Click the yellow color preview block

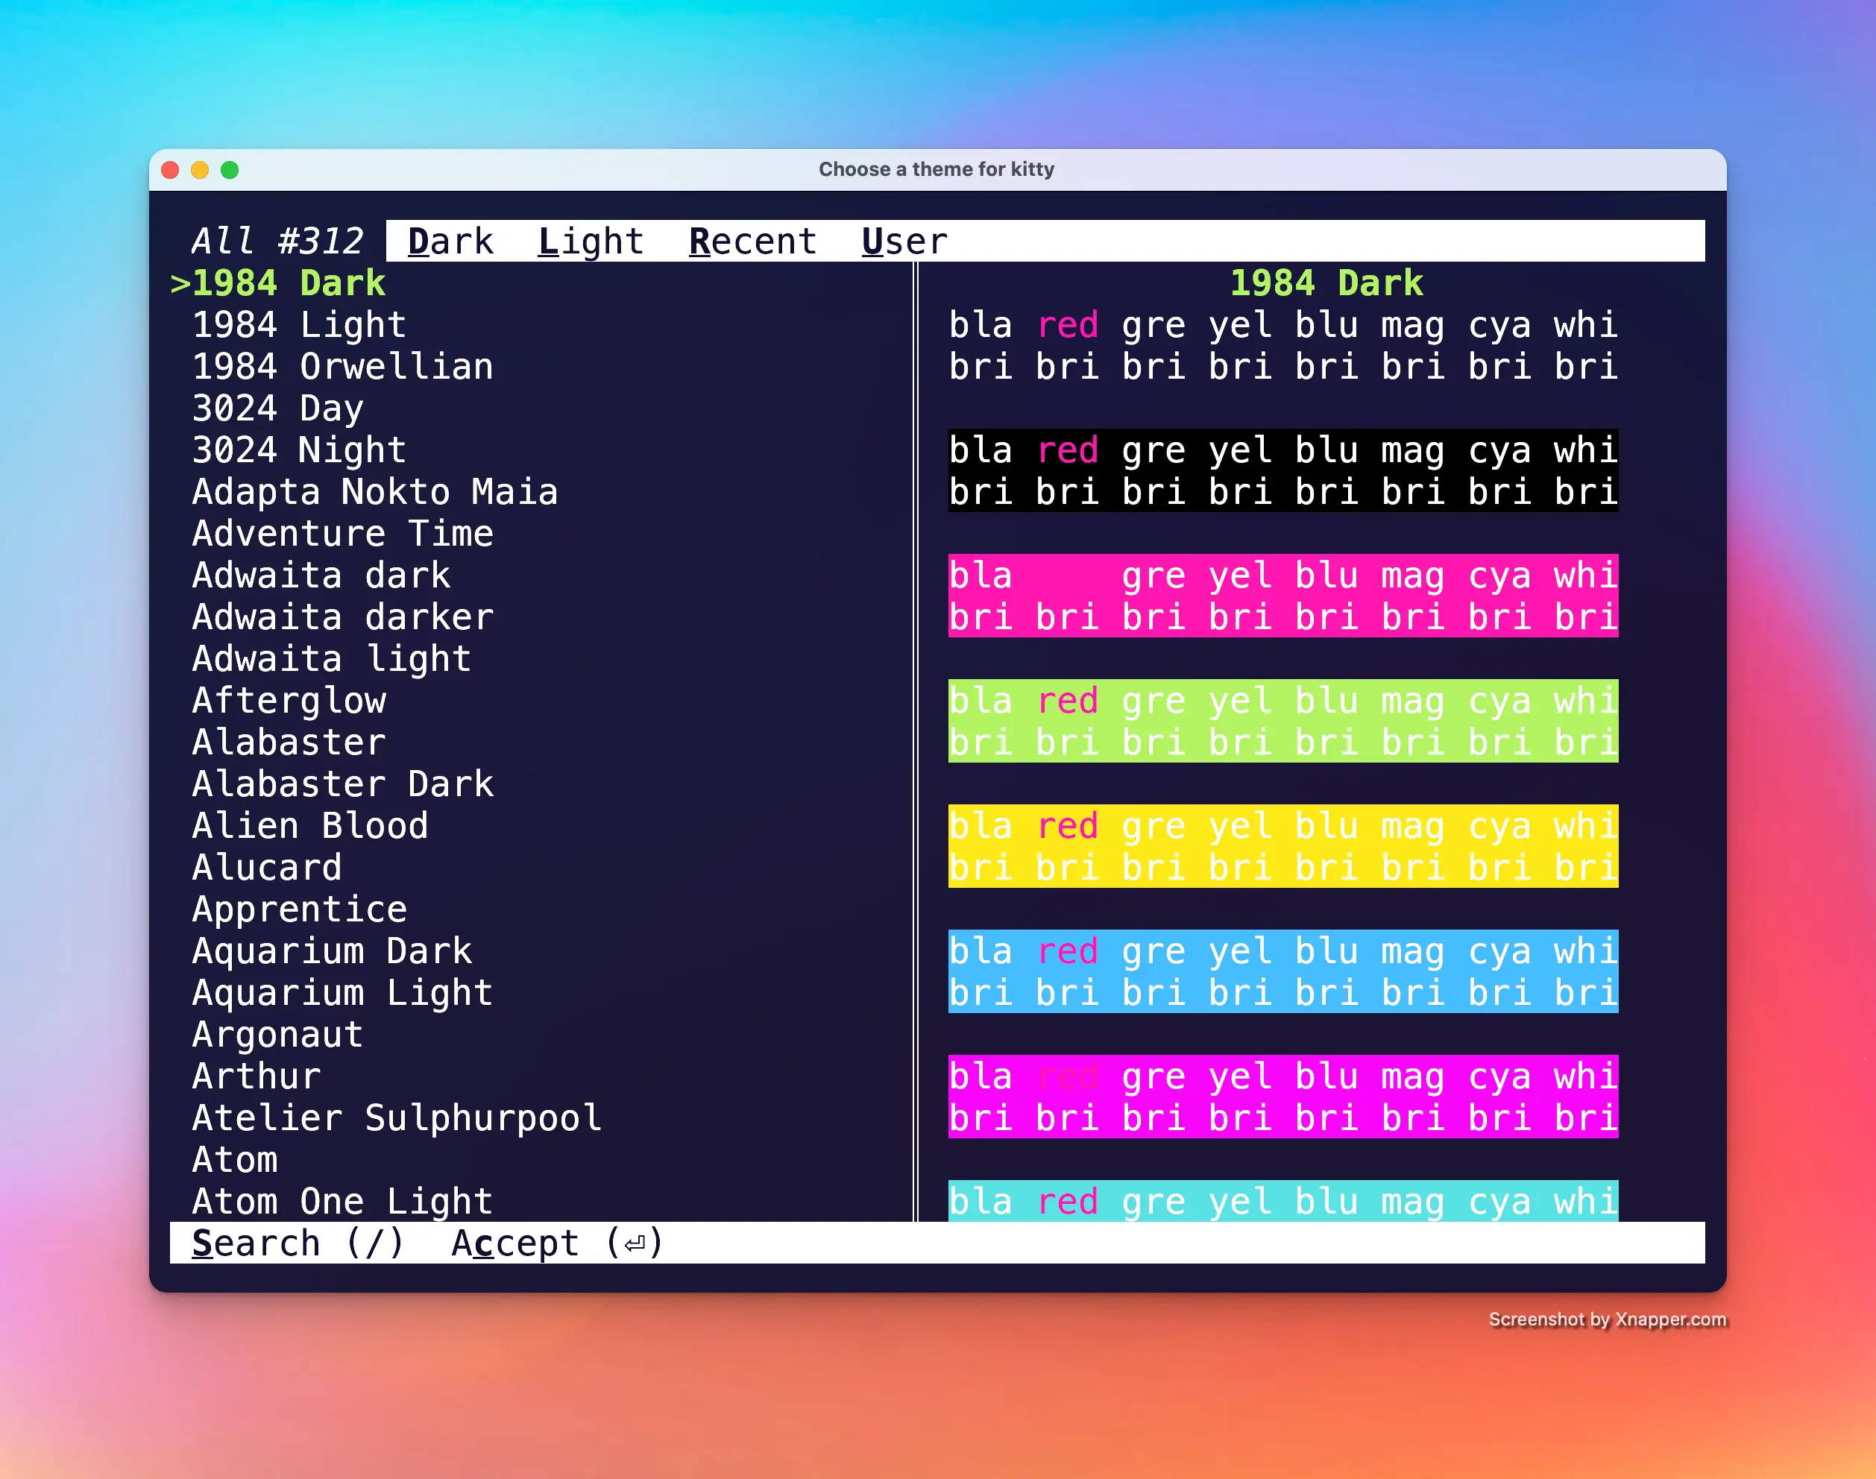click(x=1282, y=846)
